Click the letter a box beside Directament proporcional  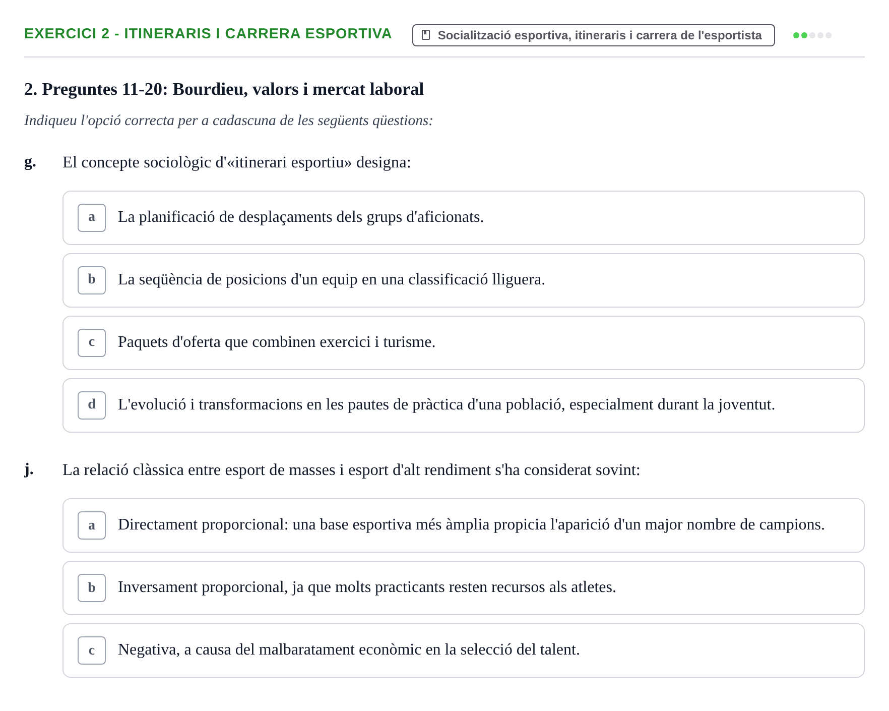(x=92, y=525)
